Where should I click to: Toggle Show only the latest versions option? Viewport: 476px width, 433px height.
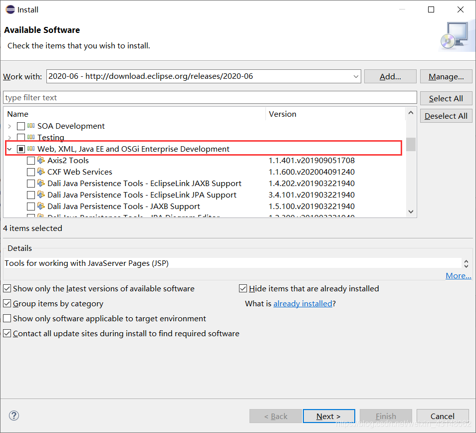(x=7, y=288)
